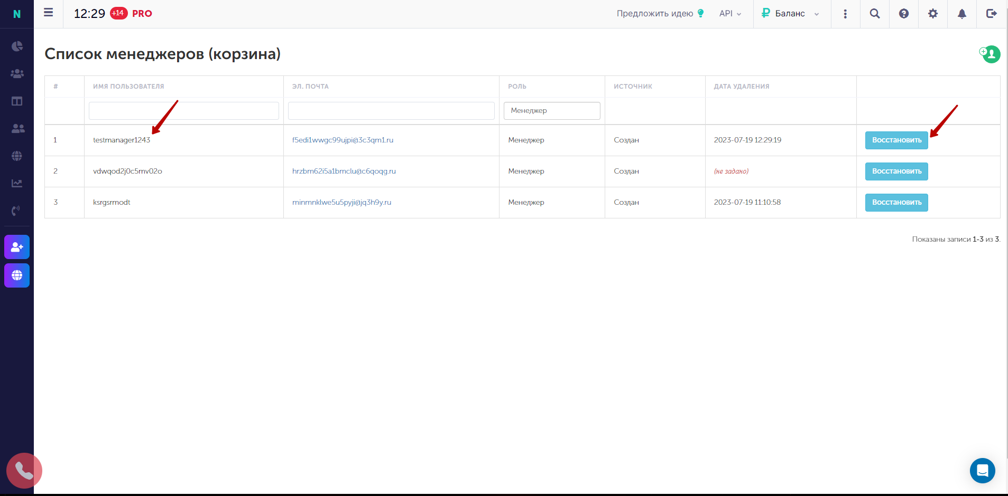Open the help question mark icon
Image resolution: width=1008 pixels, height=496 pixels.
904,14
